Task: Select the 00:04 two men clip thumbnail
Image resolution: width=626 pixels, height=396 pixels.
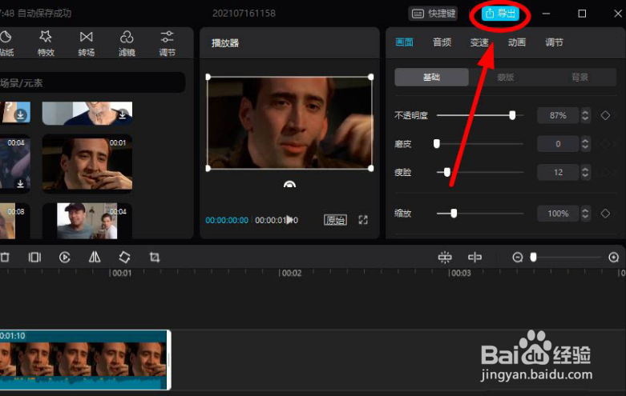Action: click(87, 221)
